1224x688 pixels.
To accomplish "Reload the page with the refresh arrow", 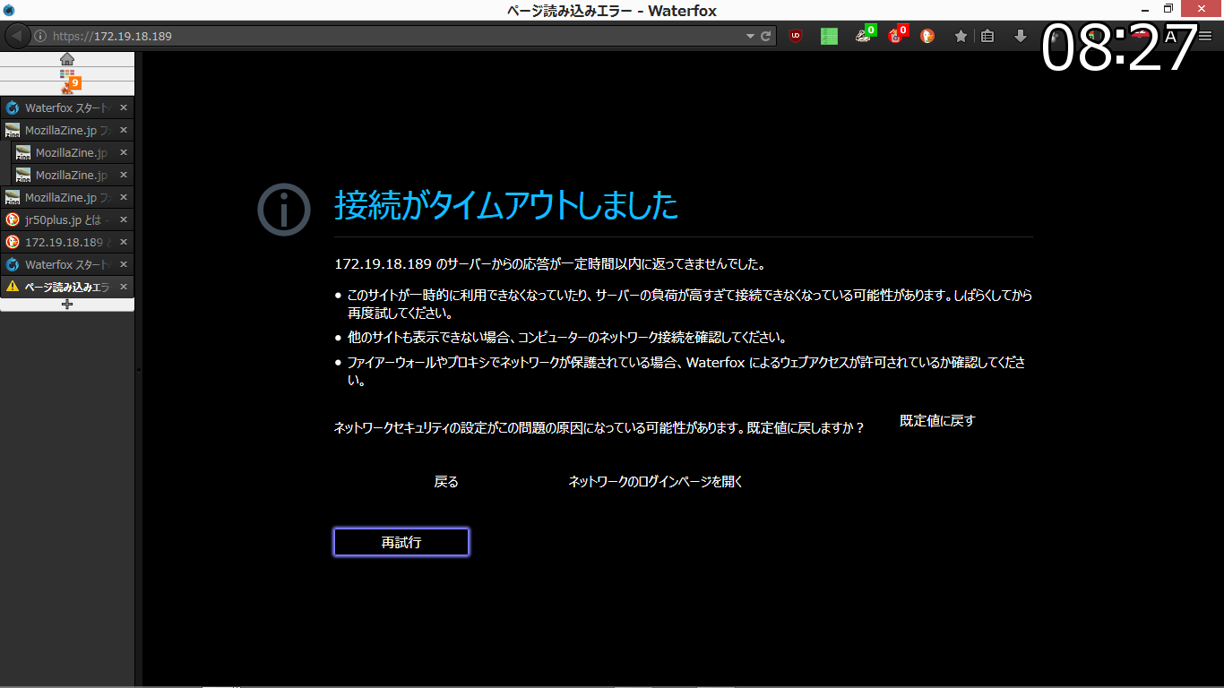I will point(766,37).
